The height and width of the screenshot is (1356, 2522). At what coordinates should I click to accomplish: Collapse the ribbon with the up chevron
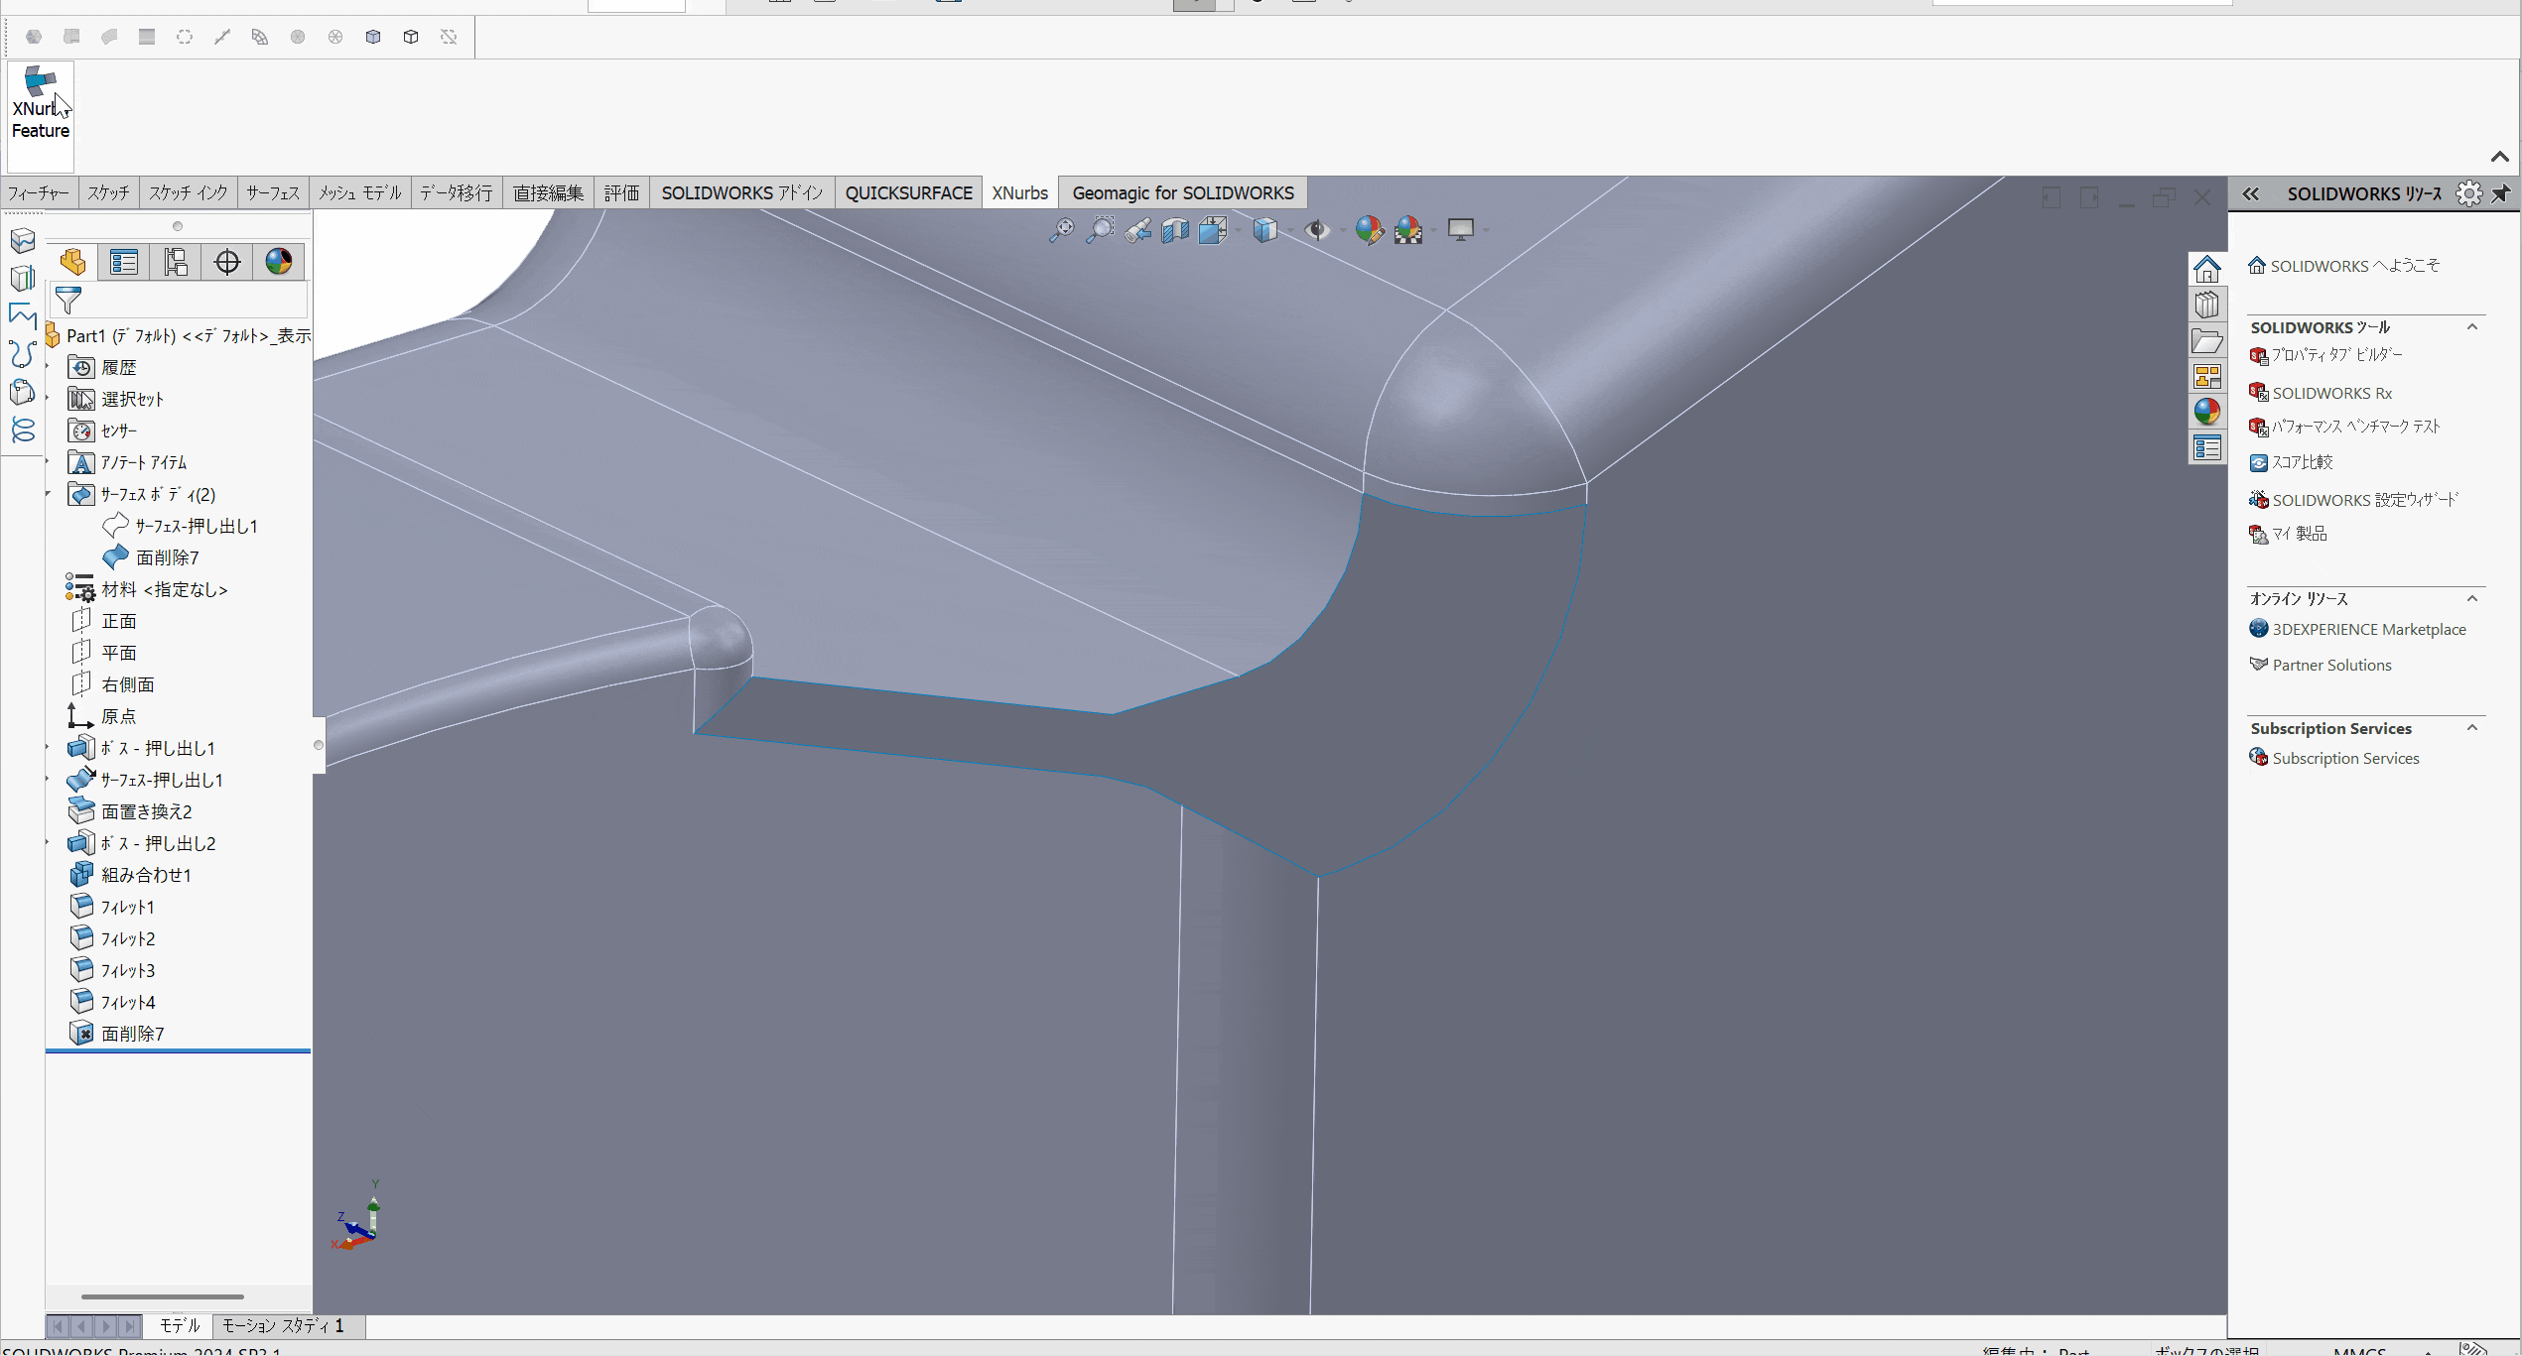pyautogui.click(x=2499, y=157)
